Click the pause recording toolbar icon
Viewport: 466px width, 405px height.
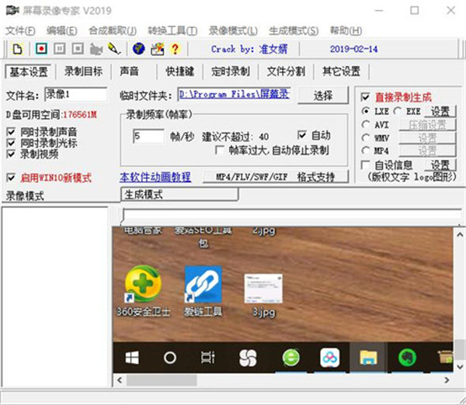59,49
